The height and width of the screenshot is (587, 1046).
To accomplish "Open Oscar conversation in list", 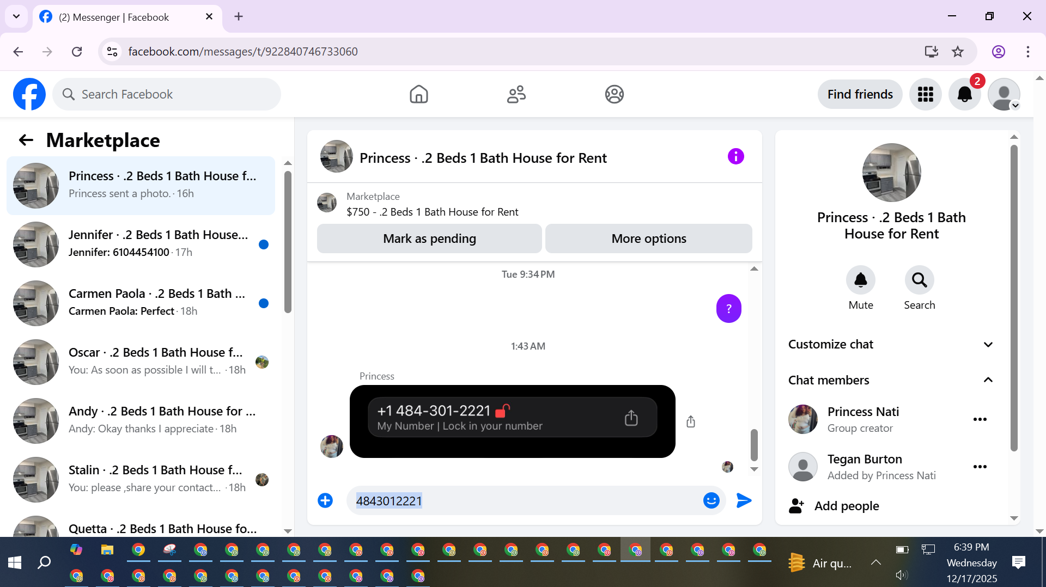I will pos(141,362).
